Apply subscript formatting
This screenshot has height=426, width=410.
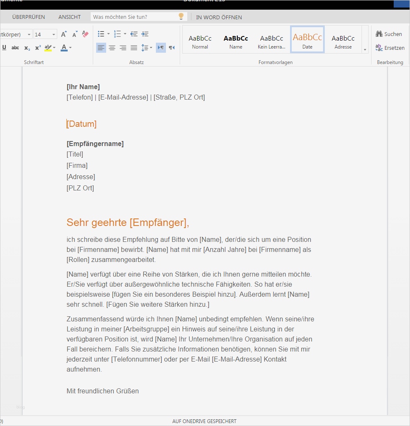pos(27,48)
